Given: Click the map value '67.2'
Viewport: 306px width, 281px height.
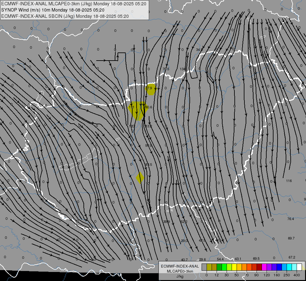Looking at the screenshot, I should [292, 257].
